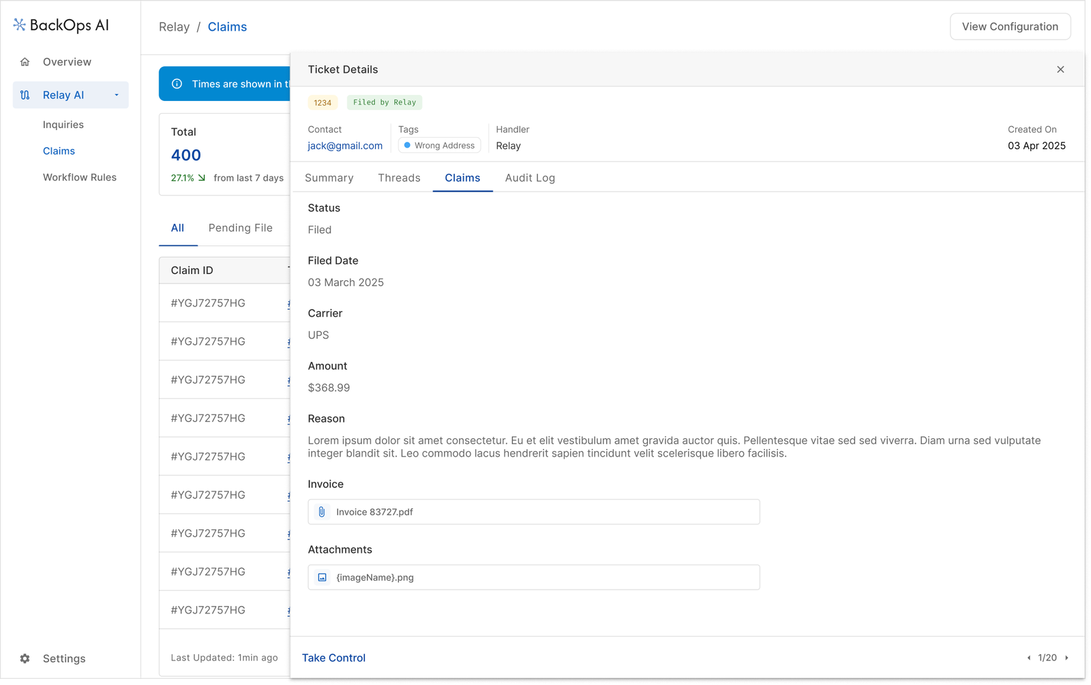Click the Filed by Relay badge
Image resolution: width=1091 pixels, height=685 pixels.
click(385, 102)
